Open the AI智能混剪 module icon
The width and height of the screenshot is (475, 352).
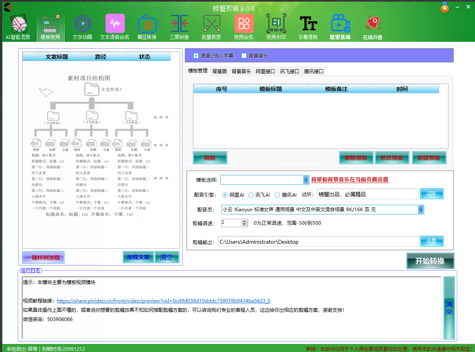pos(18,24)
